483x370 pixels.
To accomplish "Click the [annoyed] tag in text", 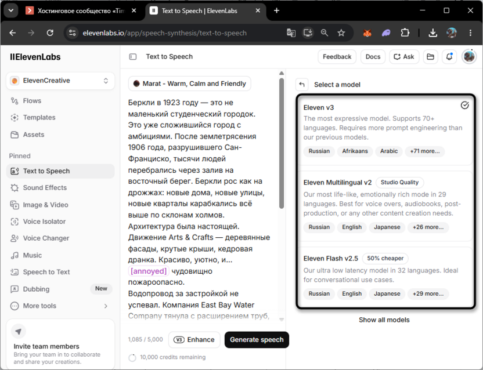I will pyautogui.click(x=149, y=271).
